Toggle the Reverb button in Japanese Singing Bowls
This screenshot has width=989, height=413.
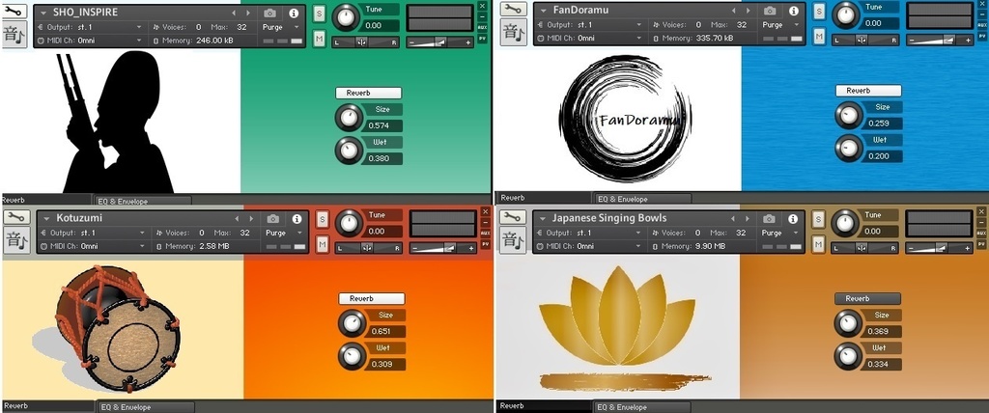point(867,298)
